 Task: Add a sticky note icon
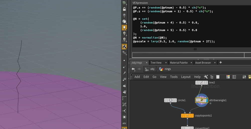click(x=250, y=77)
